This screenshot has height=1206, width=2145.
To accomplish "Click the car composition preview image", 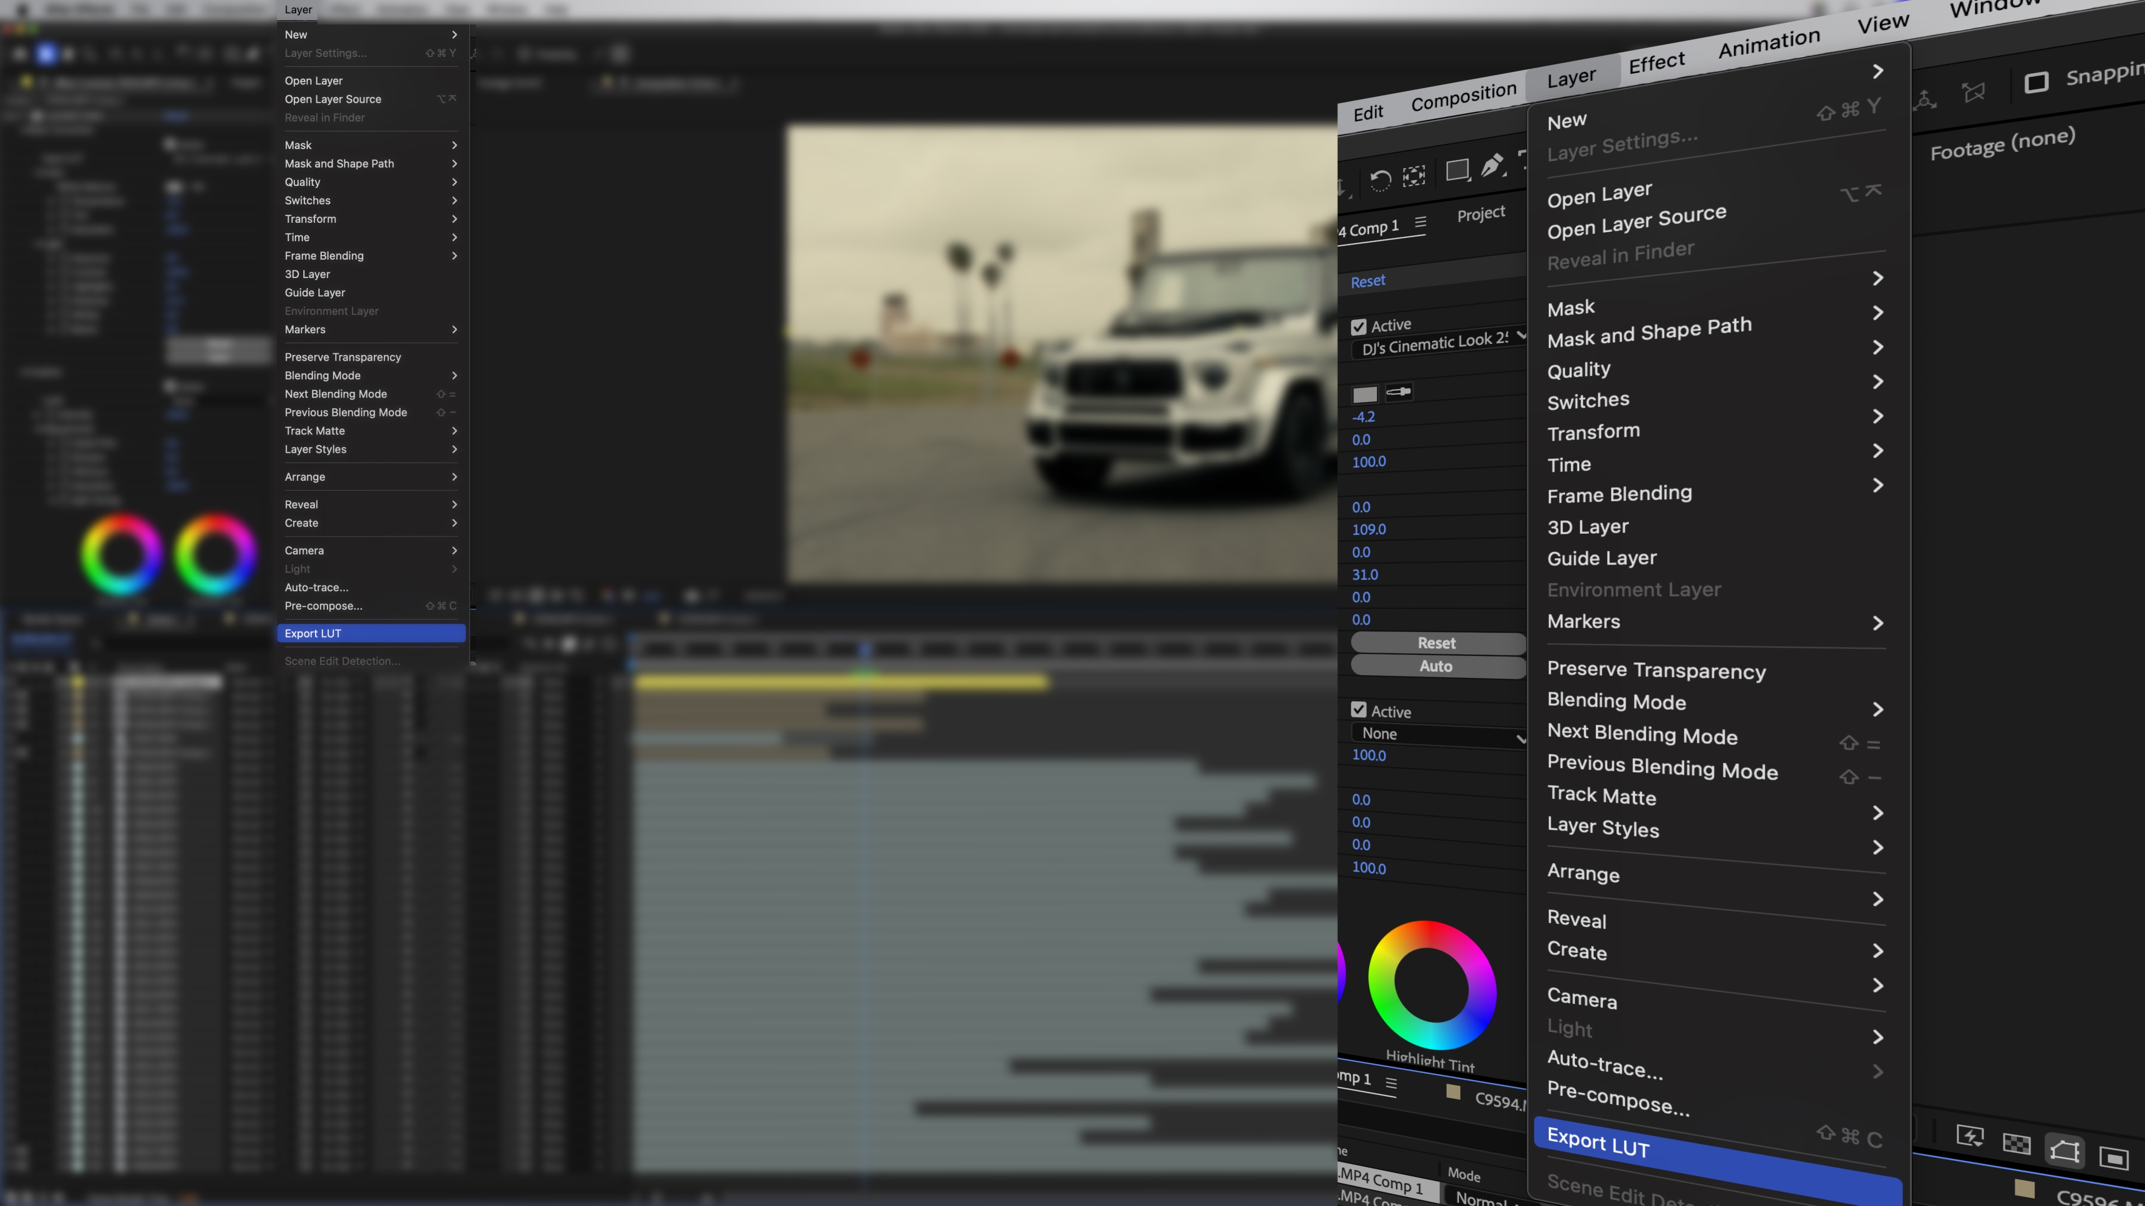I will [1062, 354].
